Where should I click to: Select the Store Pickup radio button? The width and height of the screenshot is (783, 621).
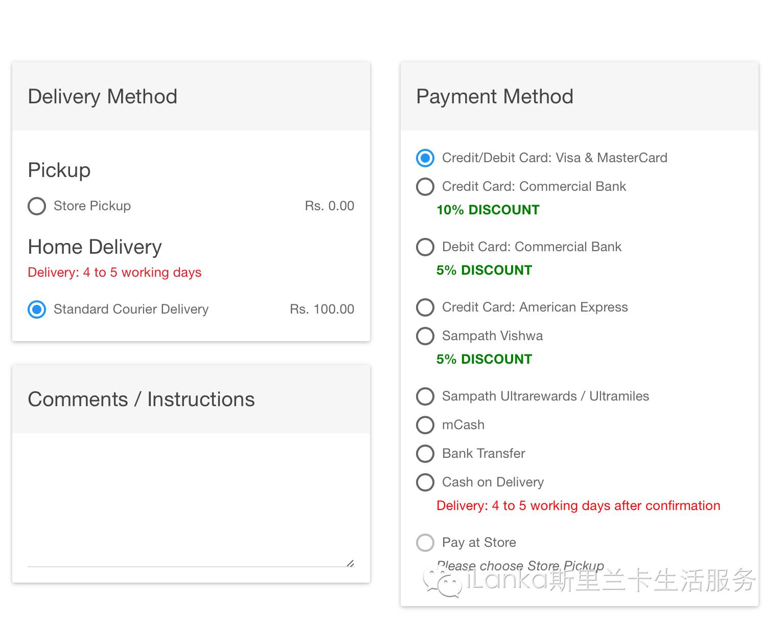(x=37, y=206)
